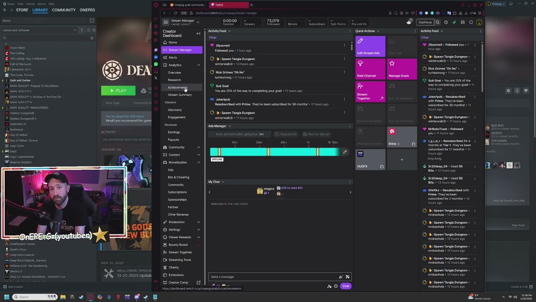Open the Twitch profile avatar menu

click(x=479, y=22)
